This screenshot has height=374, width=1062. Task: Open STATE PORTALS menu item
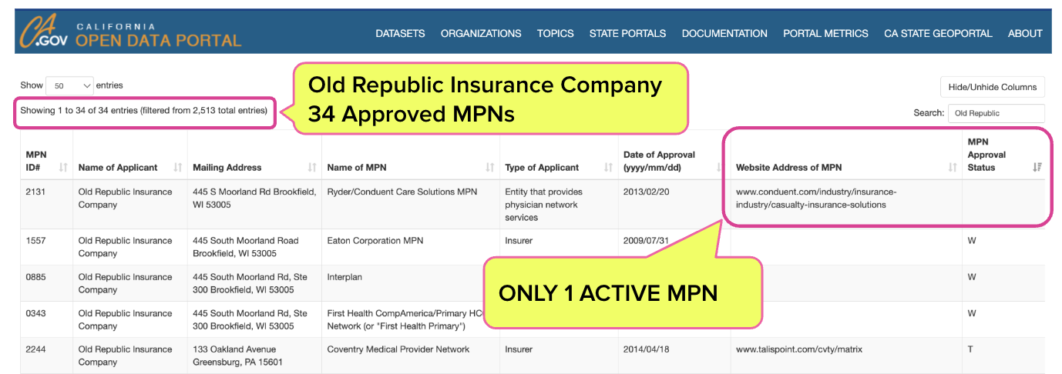[627, 33]
